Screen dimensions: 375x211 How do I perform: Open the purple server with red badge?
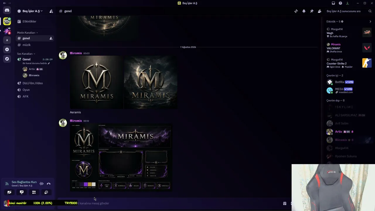7,30
